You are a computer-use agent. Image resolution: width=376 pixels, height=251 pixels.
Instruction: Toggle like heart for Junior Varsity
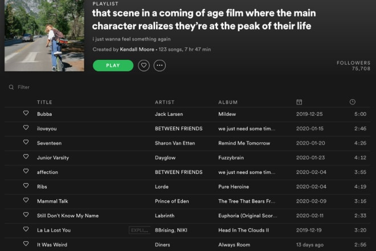pos(26,157)
